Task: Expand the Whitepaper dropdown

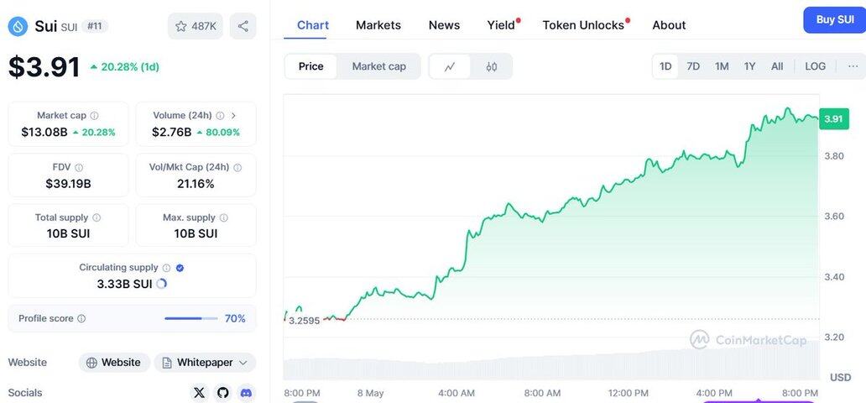Action: (243, 363)
